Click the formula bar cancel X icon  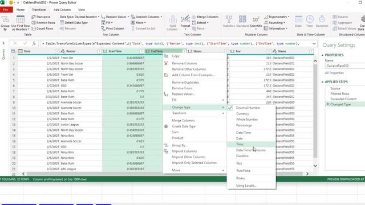[15, 43]
